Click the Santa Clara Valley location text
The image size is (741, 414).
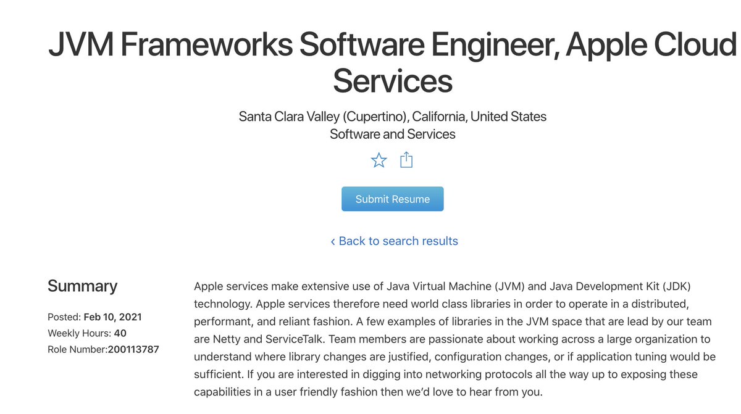[393, 116]
